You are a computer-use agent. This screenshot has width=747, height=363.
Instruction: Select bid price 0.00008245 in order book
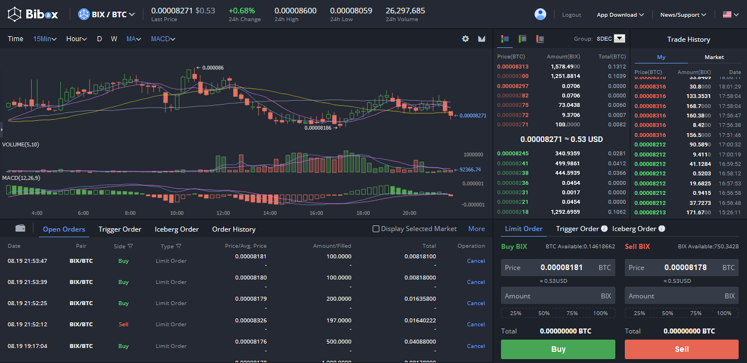(513, 154)
